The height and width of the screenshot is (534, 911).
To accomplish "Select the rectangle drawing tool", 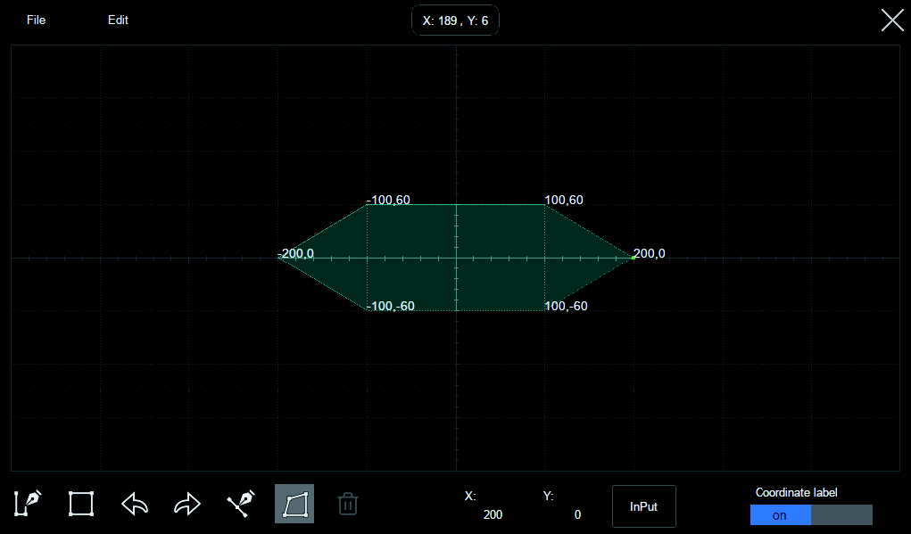I will pyautogui.click(x=81, y=503).
